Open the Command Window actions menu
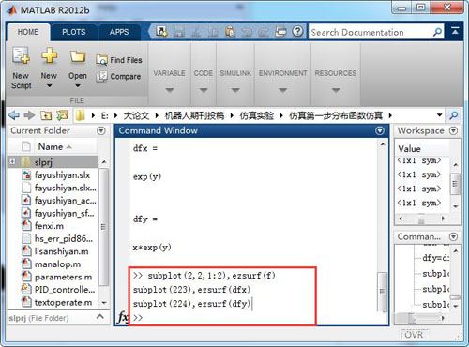Screen dimensions: 469x347 (x=380, y=130)
